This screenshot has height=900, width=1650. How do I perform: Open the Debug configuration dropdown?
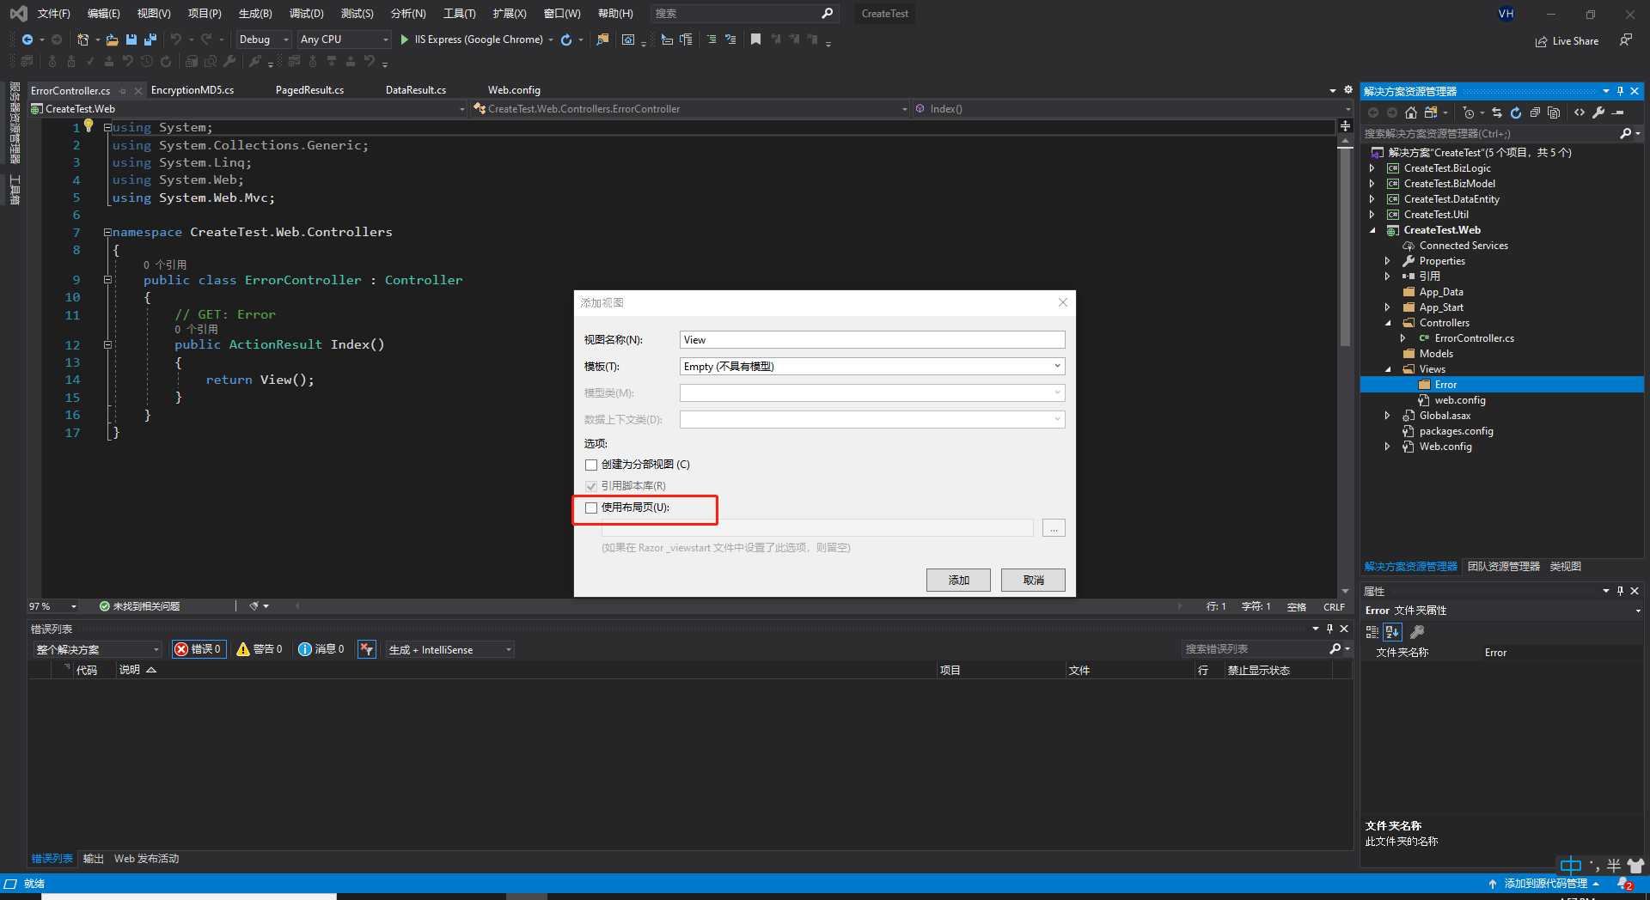tap(264, 40)
